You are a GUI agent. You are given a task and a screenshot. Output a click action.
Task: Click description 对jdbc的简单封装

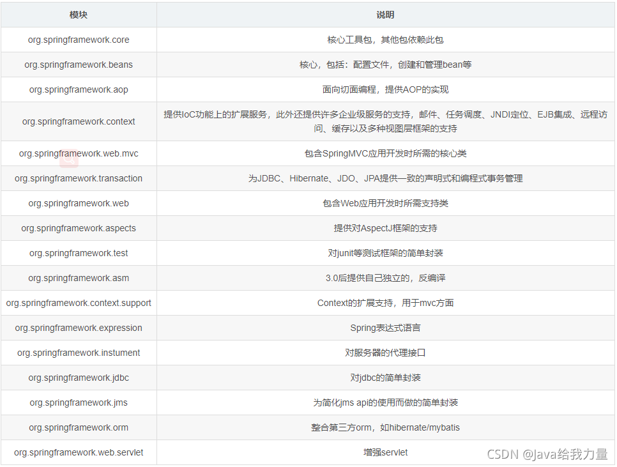coord(385,378)
